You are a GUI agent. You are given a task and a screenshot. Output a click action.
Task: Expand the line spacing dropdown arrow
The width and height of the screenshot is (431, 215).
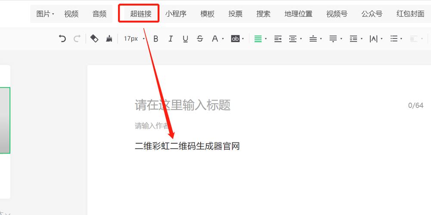361,39
